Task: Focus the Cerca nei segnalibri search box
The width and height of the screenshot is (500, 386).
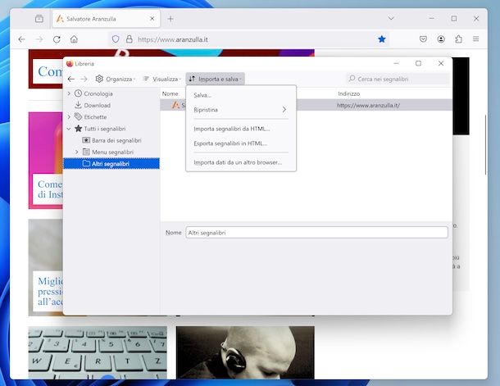Action: pyautogui.click(x=398, y=79)
